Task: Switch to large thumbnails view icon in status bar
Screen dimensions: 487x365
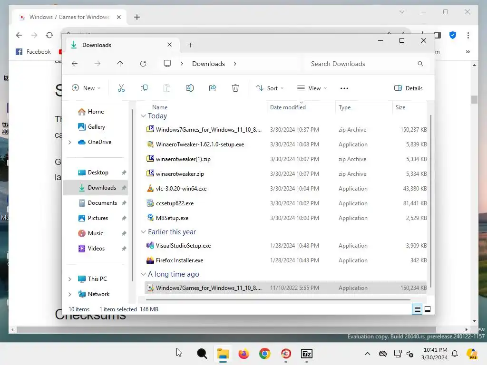Action: (x=428, y=309)
